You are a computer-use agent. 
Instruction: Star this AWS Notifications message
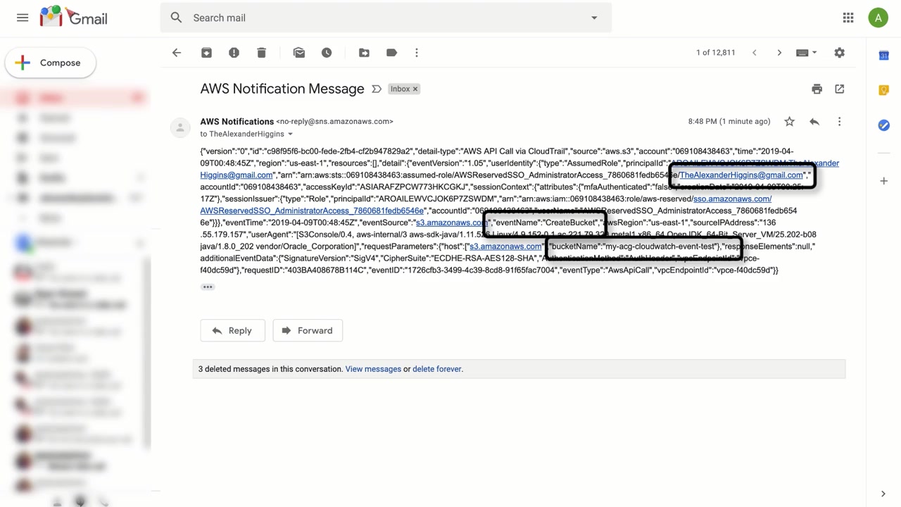click(x=789, y=122)
